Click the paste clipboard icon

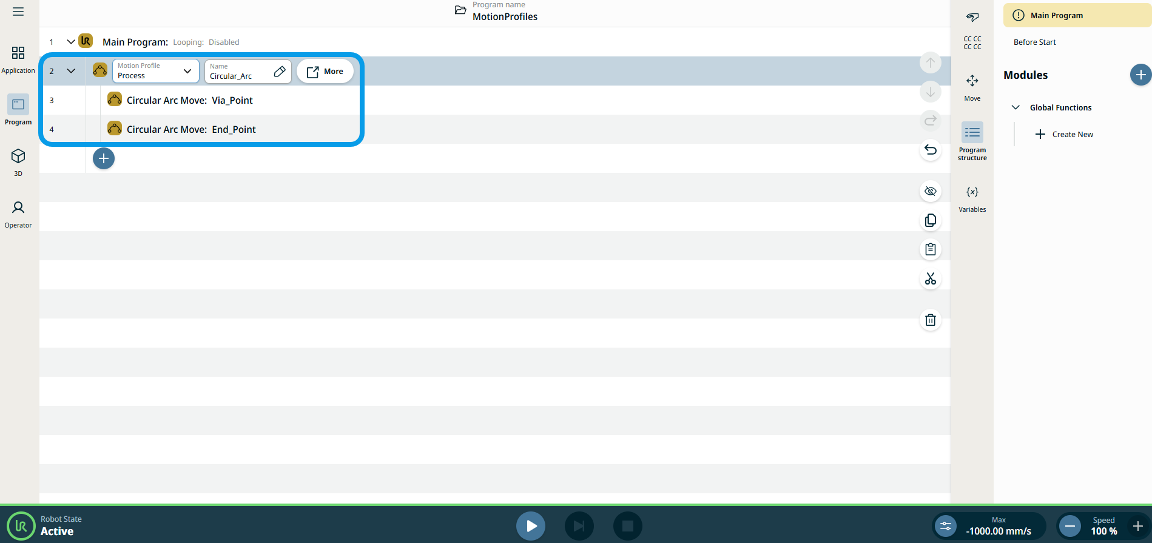[x=930, y=249]
